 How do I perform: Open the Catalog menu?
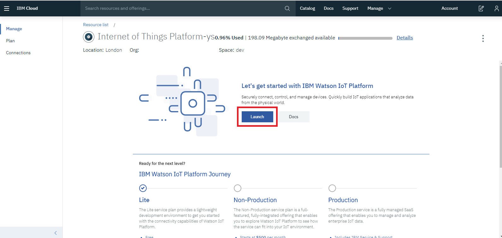tap(307, 9)
